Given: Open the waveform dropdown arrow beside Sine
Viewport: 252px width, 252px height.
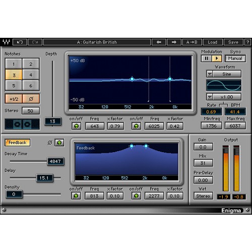Looking at the screenshot, I should pos(210,74).
